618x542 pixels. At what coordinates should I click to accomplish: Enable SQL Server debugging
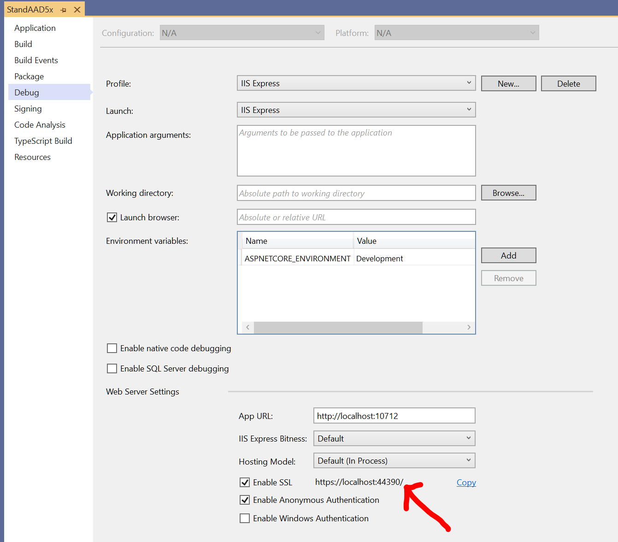click(112, 368)
